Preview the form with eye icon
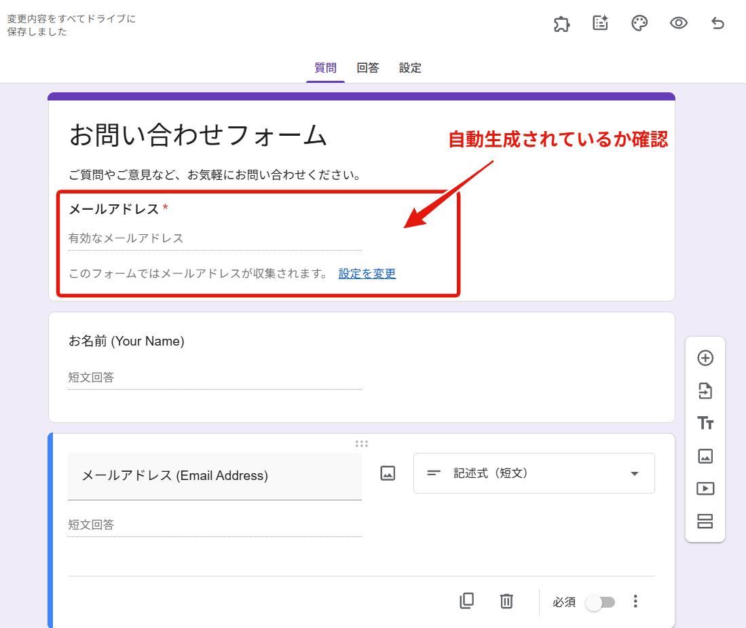 pos(678,23)
